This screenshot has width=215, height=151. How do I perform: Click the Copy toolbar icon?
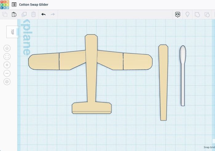coord(5,14)
